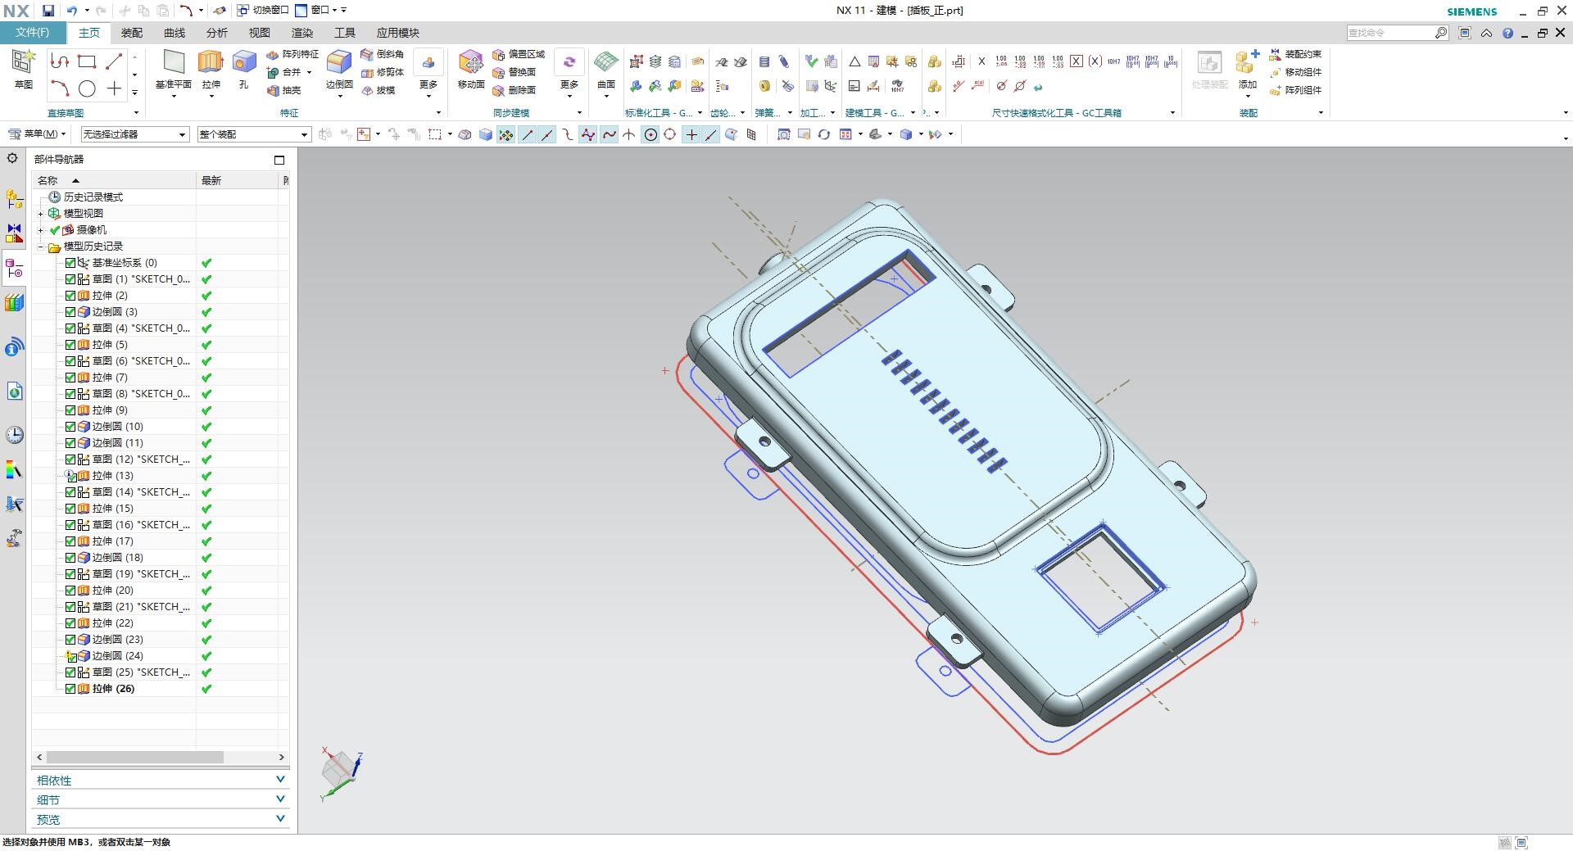Select the circle sketch tool

pos(87,88)
